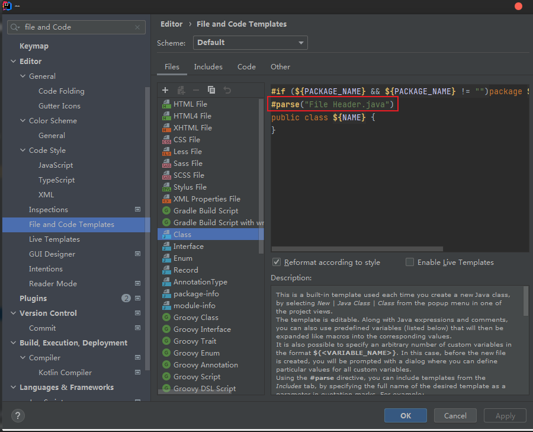Click the Plugins update count badge
The width and height of the screenshot is (533, 432).
(126, 298)
